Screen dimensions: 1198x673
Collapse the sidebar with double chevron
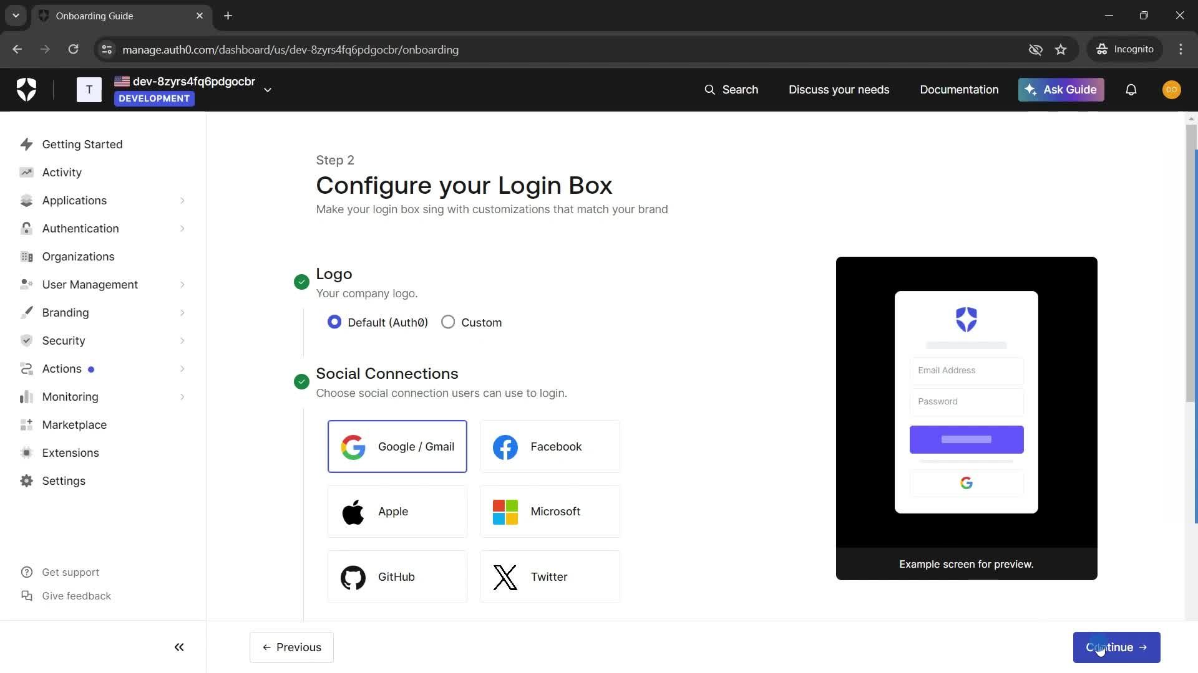[x=179, y=647]
